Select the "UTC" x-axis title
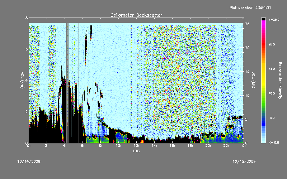287x179 pixels. coord(136,151)
